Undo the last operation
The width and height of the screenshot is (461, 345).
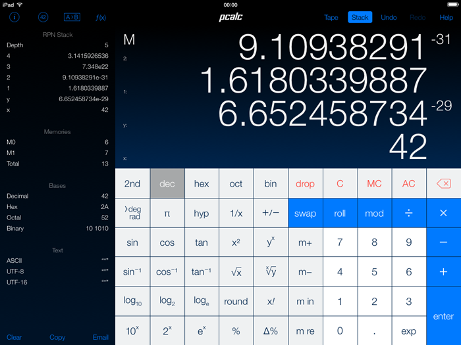point(389,18)
